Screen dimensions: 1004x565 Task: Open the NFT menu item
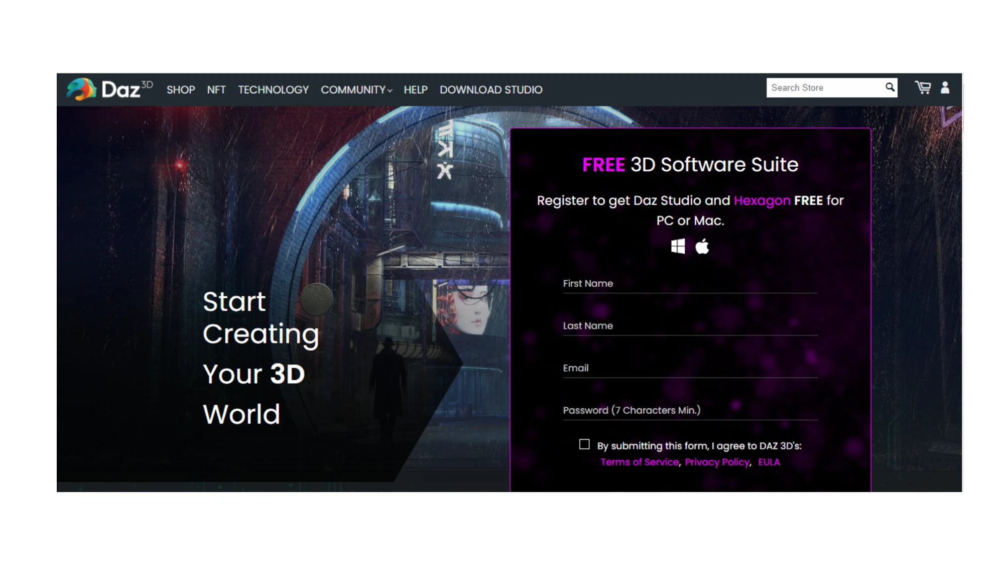(x=216, y=90)
